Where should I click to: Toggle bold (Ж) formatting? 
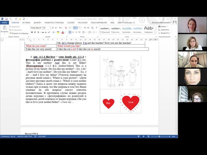[x=32, y=32]
